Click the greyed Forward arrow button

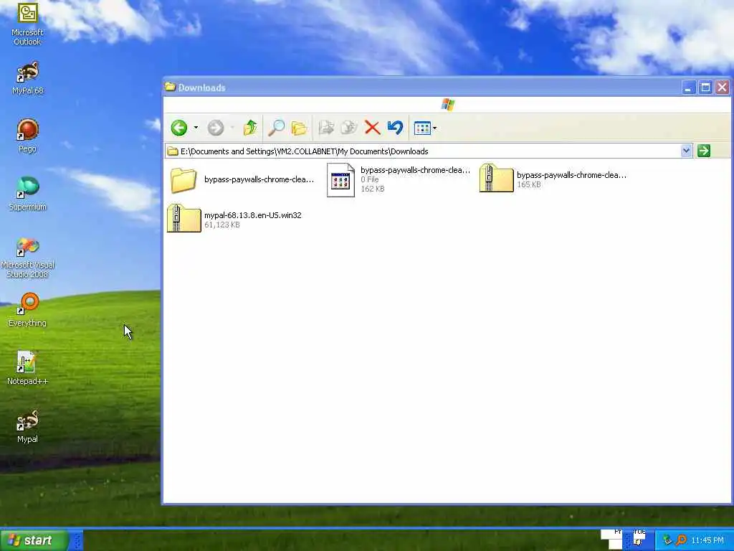[x=215, y=128]
